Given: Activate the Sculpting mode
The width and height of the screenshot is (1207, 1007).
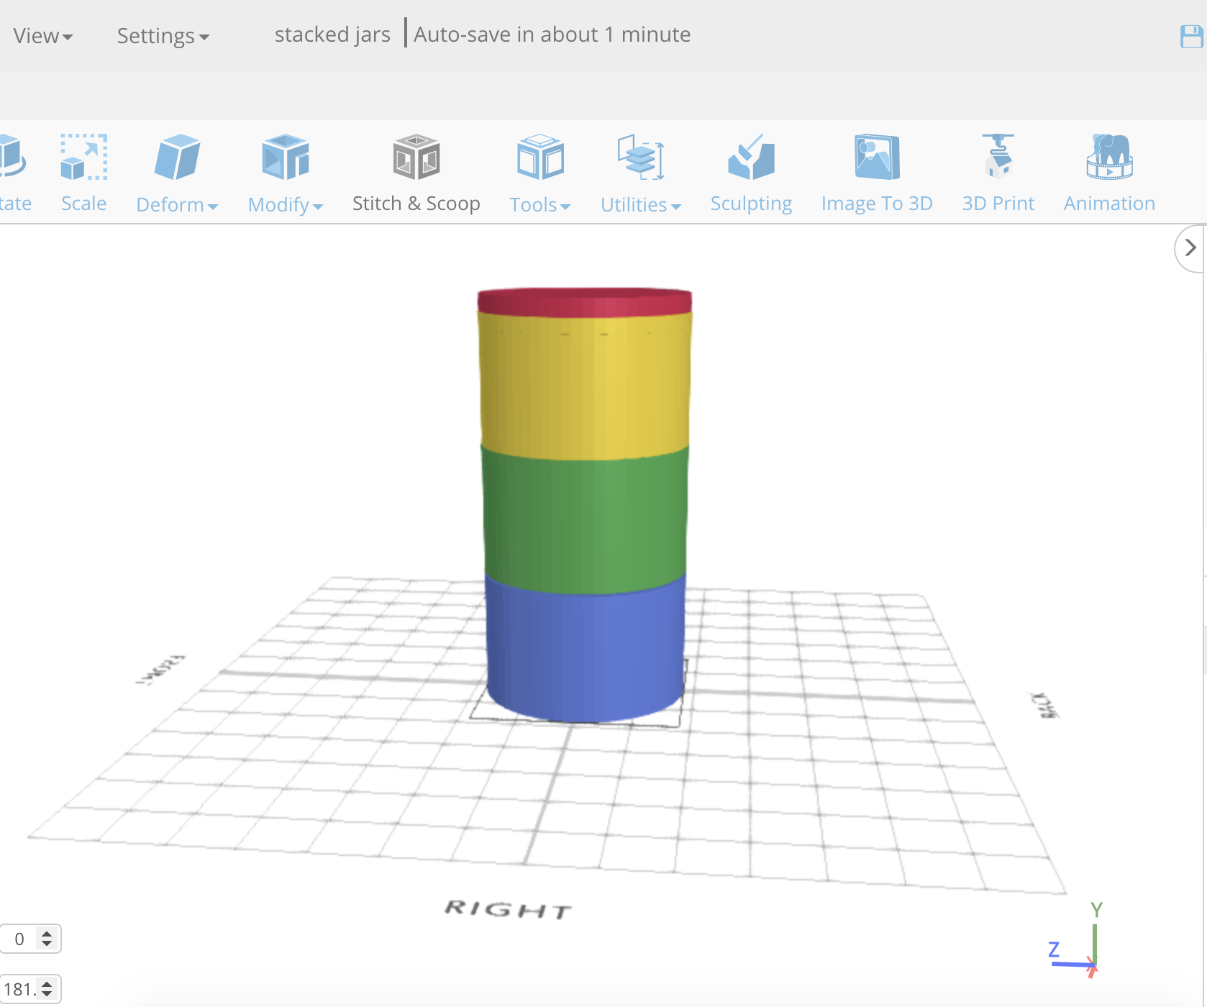Looking at the screenshot, I should coord(750,173).
